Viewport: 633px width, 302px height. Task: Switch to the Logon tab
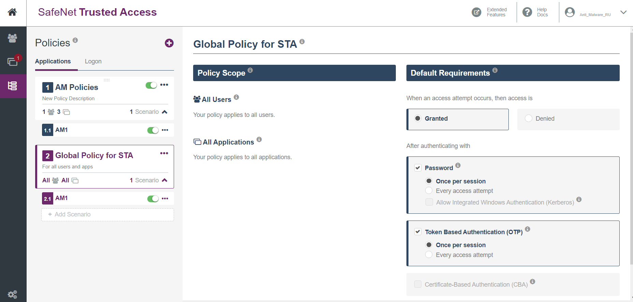93,61
